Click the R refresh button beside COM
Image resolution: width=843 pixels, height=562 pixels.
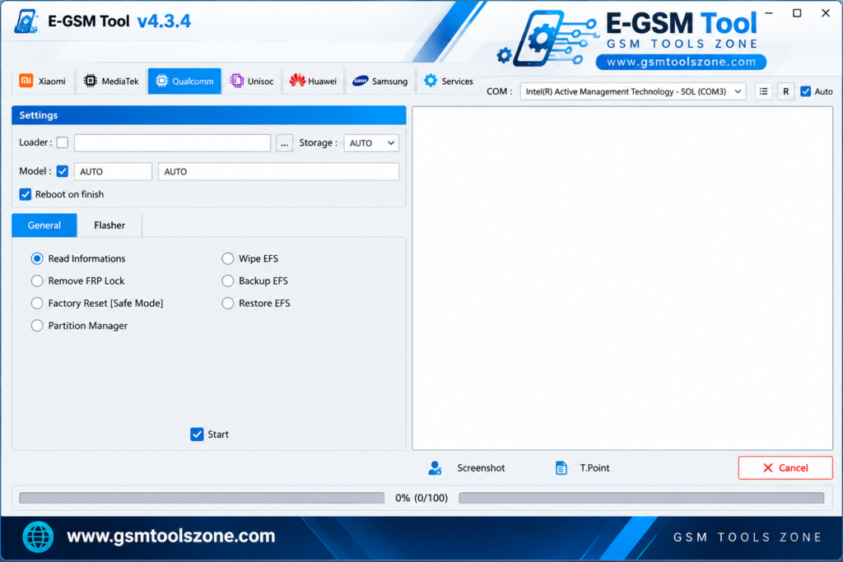[785, 91]
